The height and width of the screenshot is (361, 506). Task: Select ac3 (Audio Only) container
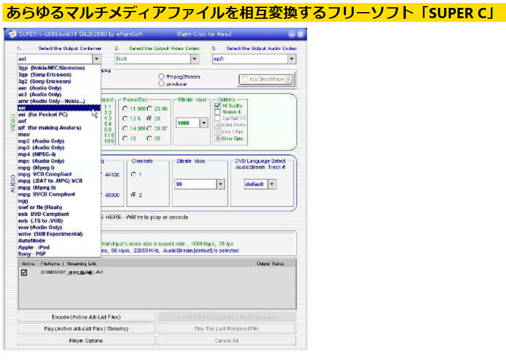39,95
